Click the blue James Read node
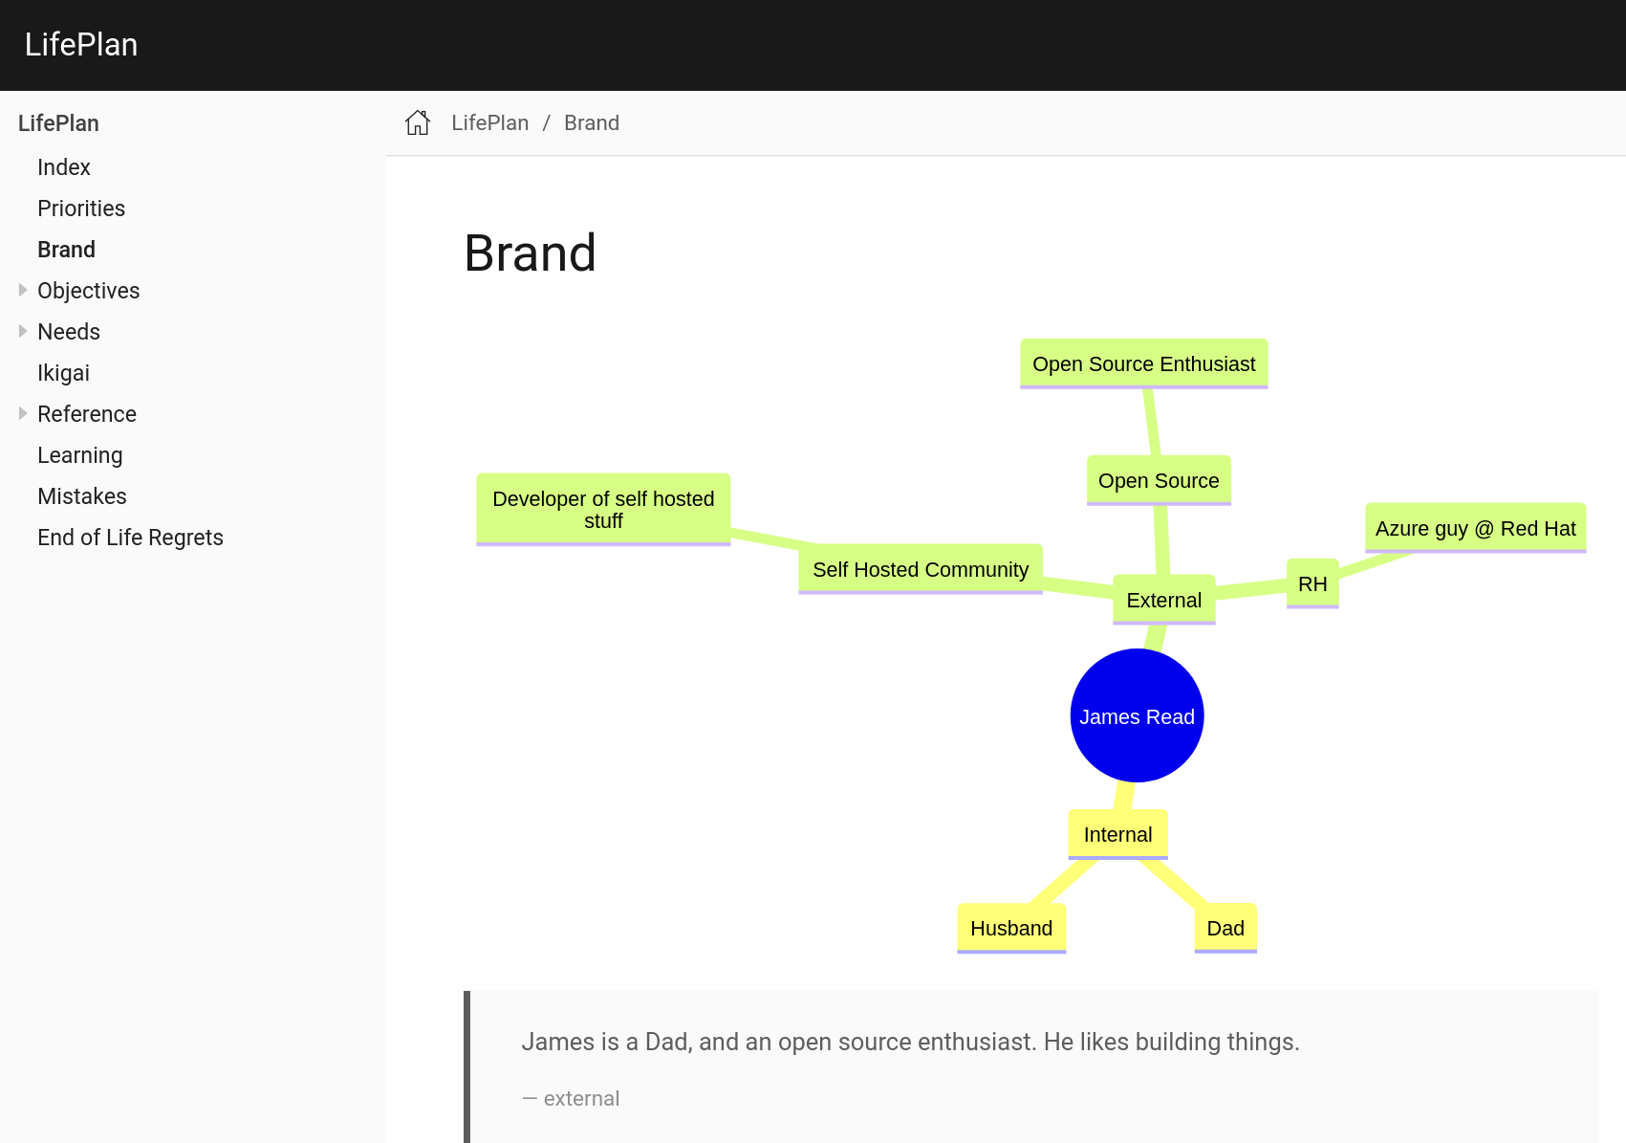Image resolution: width=1626 pixels, height=1143 pixels. (x=1137, y=715)
